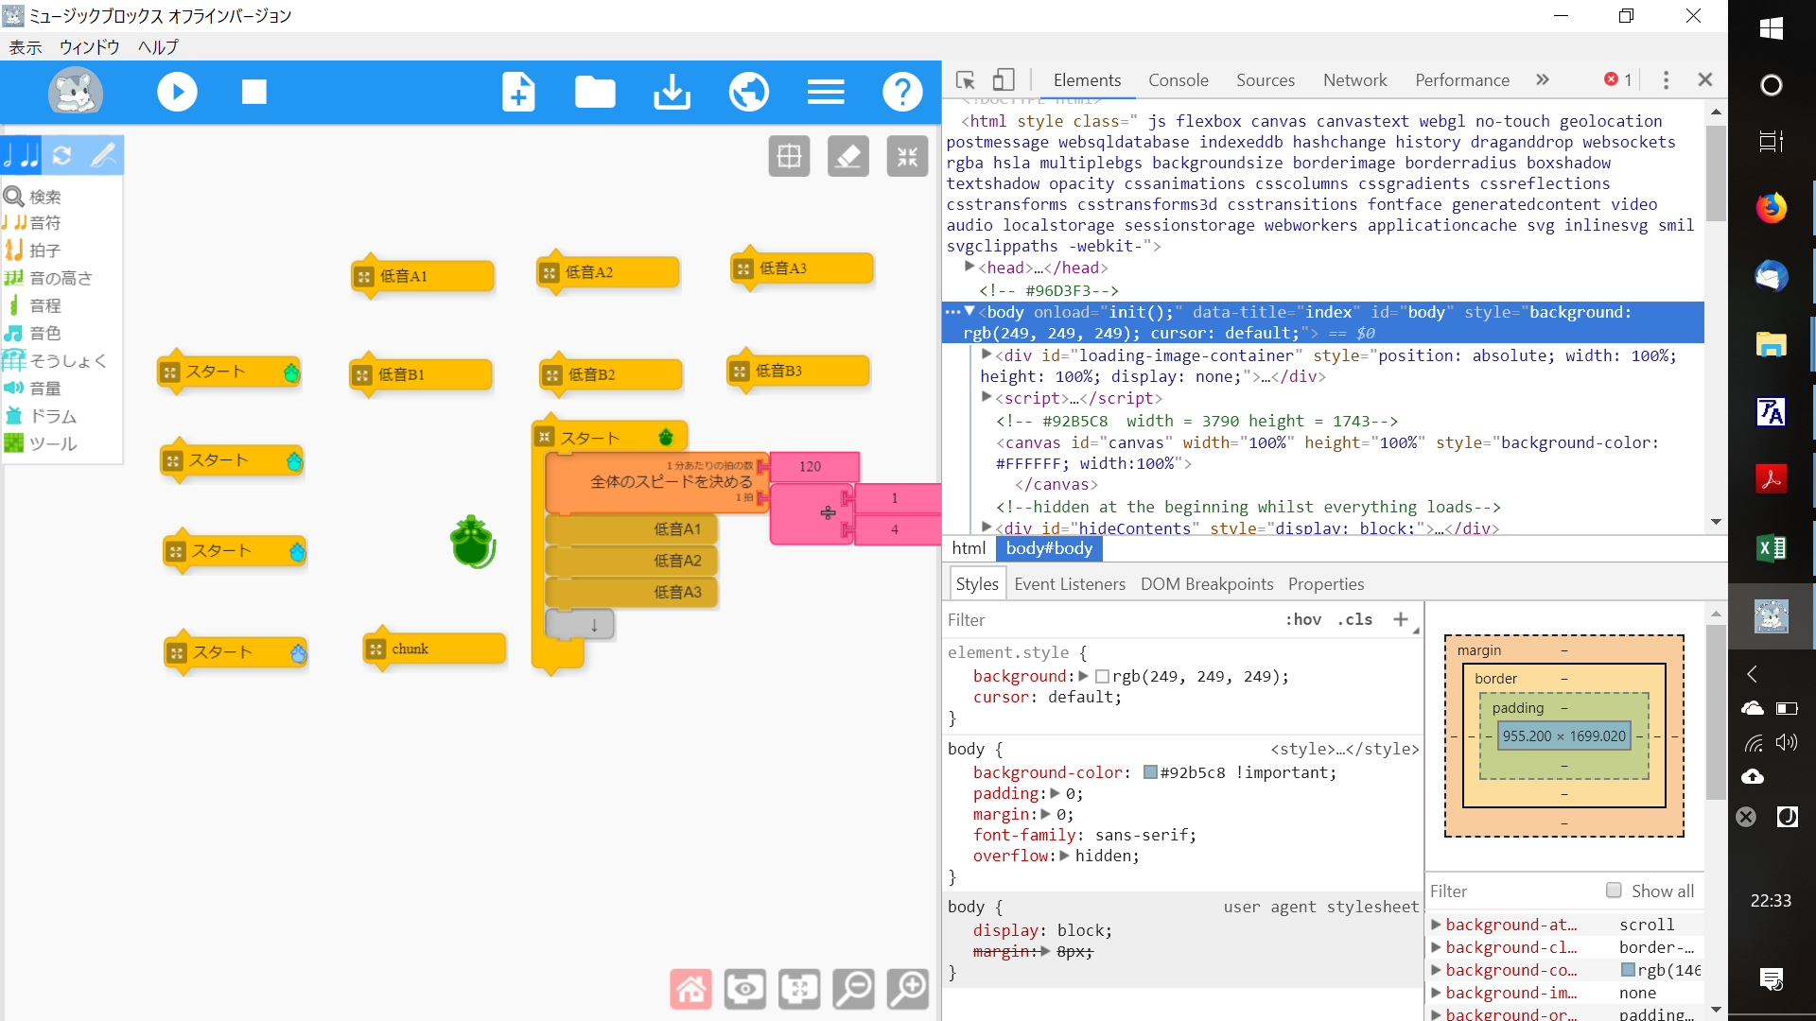Click #92b5c8 background-color swatch

pyautogui.click(x=1150, y=772)
